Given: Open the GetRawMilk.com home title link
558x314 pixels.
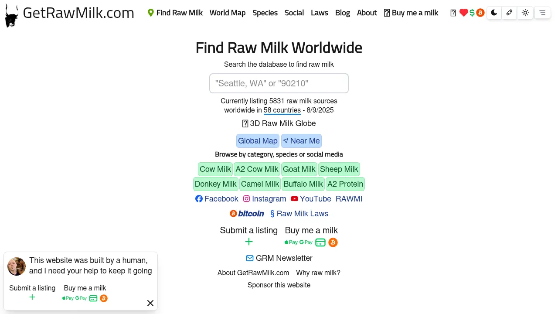Looking at the screenshot, I should [78, 13].
